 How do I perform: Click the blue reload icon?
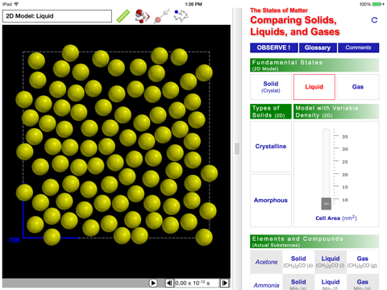(x=374, y=20)
